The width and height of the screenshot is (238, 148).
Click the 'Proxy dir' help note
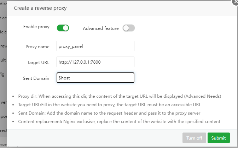click(119, 96)
